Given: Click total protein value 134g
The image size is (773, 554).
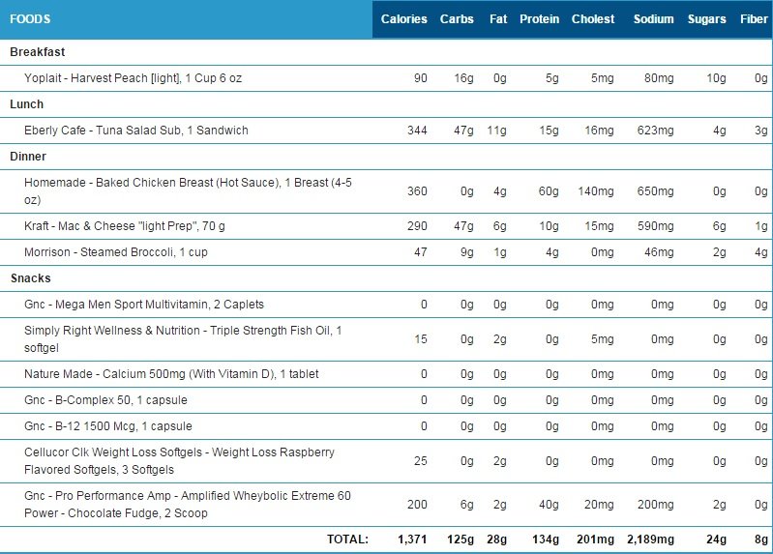Looking at the screenshot, I should (546, 539).
